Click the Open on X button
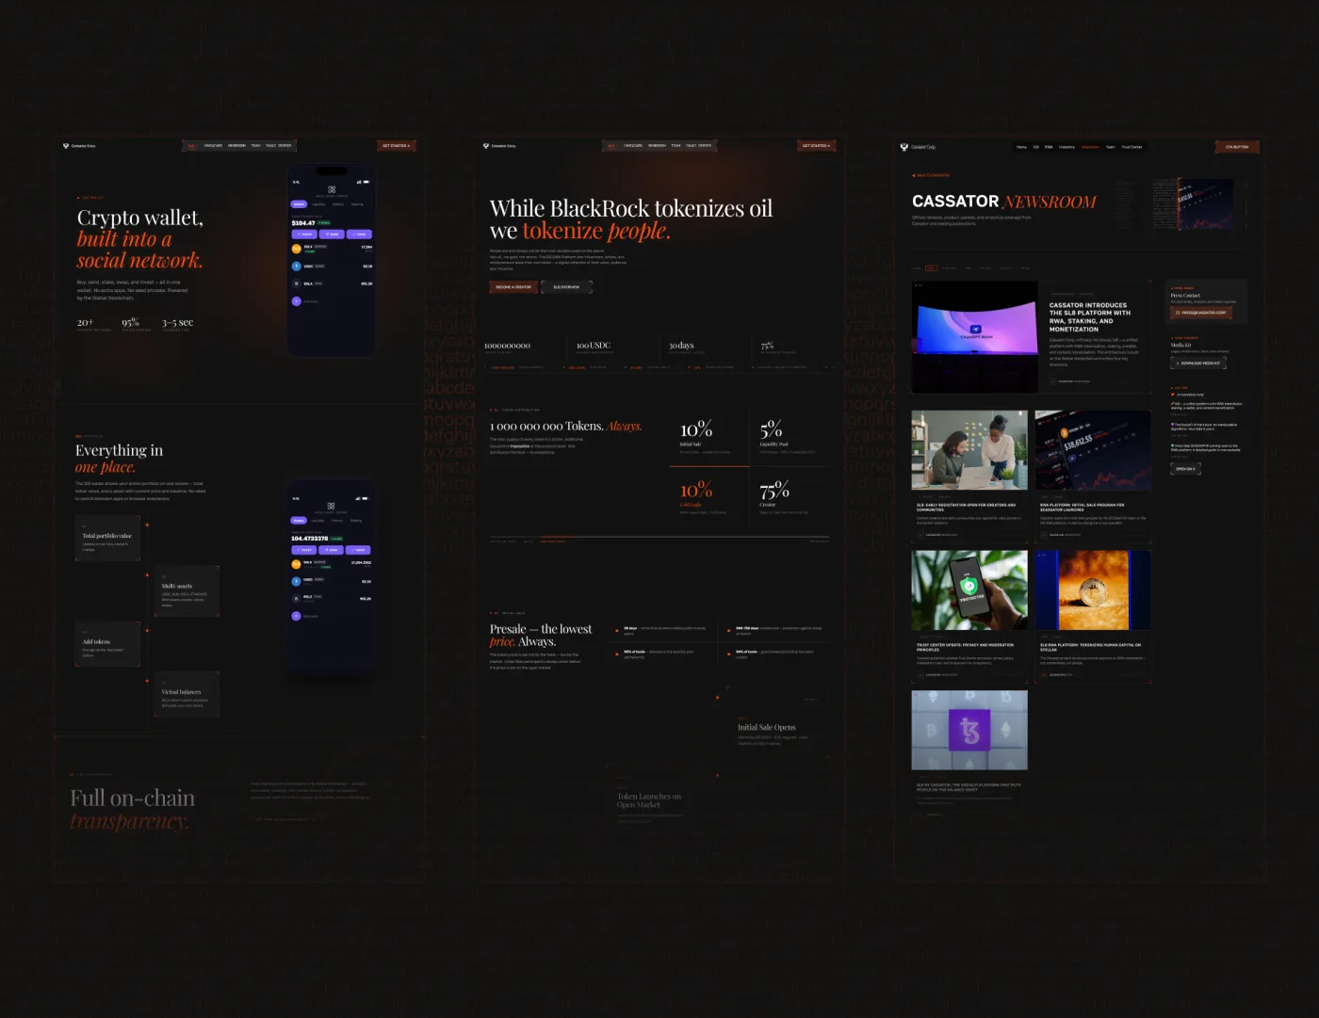This screenshot has height=1018, width=1319. 1185,468
